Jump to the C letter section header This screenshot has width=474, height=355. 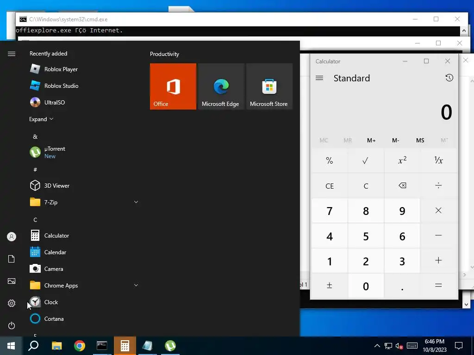click(35, 220)
